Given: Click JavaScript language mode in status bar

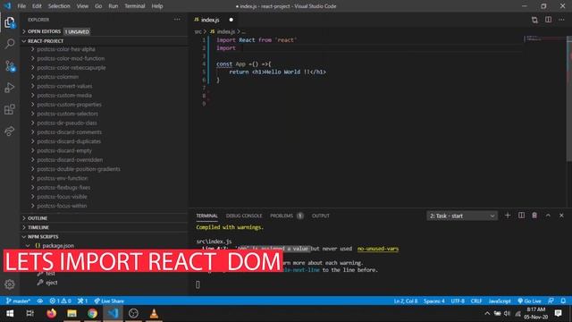Looking at the screenshot, I should click(500, 301).
